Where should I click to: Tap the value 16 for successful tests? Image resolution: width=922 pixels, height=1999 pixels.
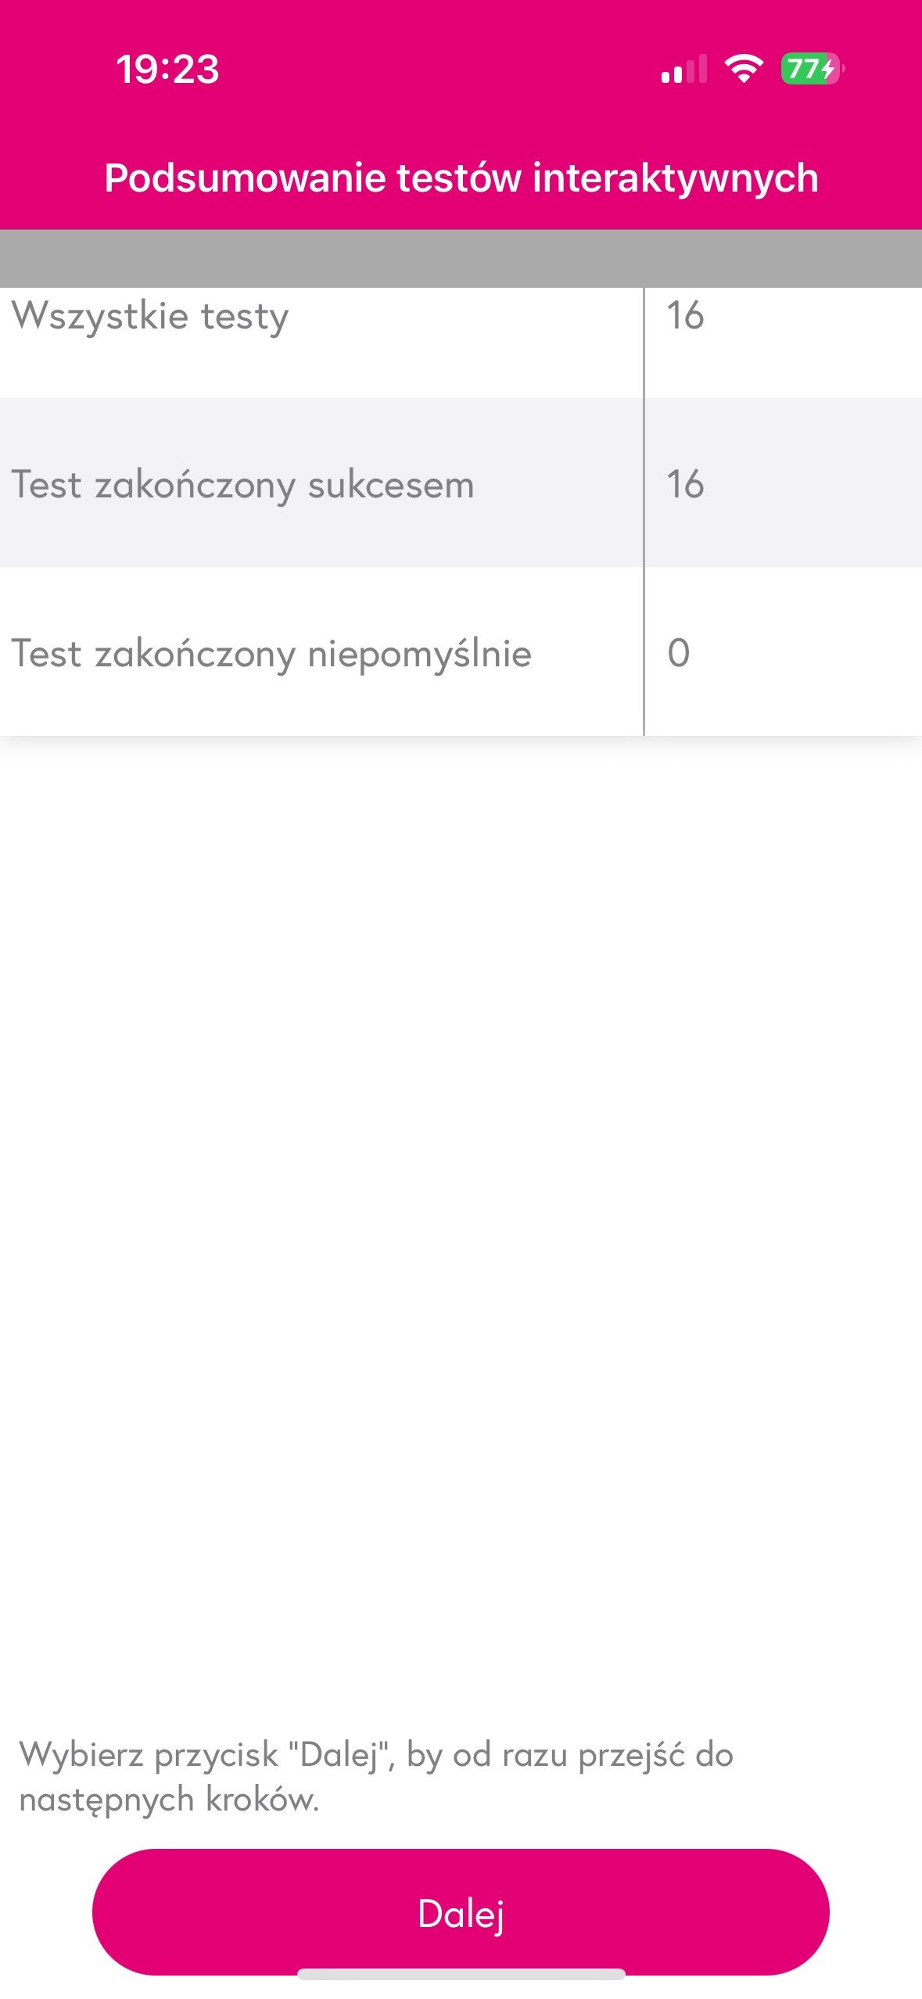click(685, 484)
